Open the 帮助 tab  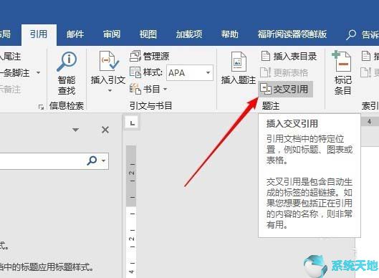(230, 34)
